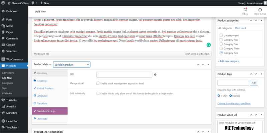
Task: Click the Inbox icon in header
Action: (245, 10)
